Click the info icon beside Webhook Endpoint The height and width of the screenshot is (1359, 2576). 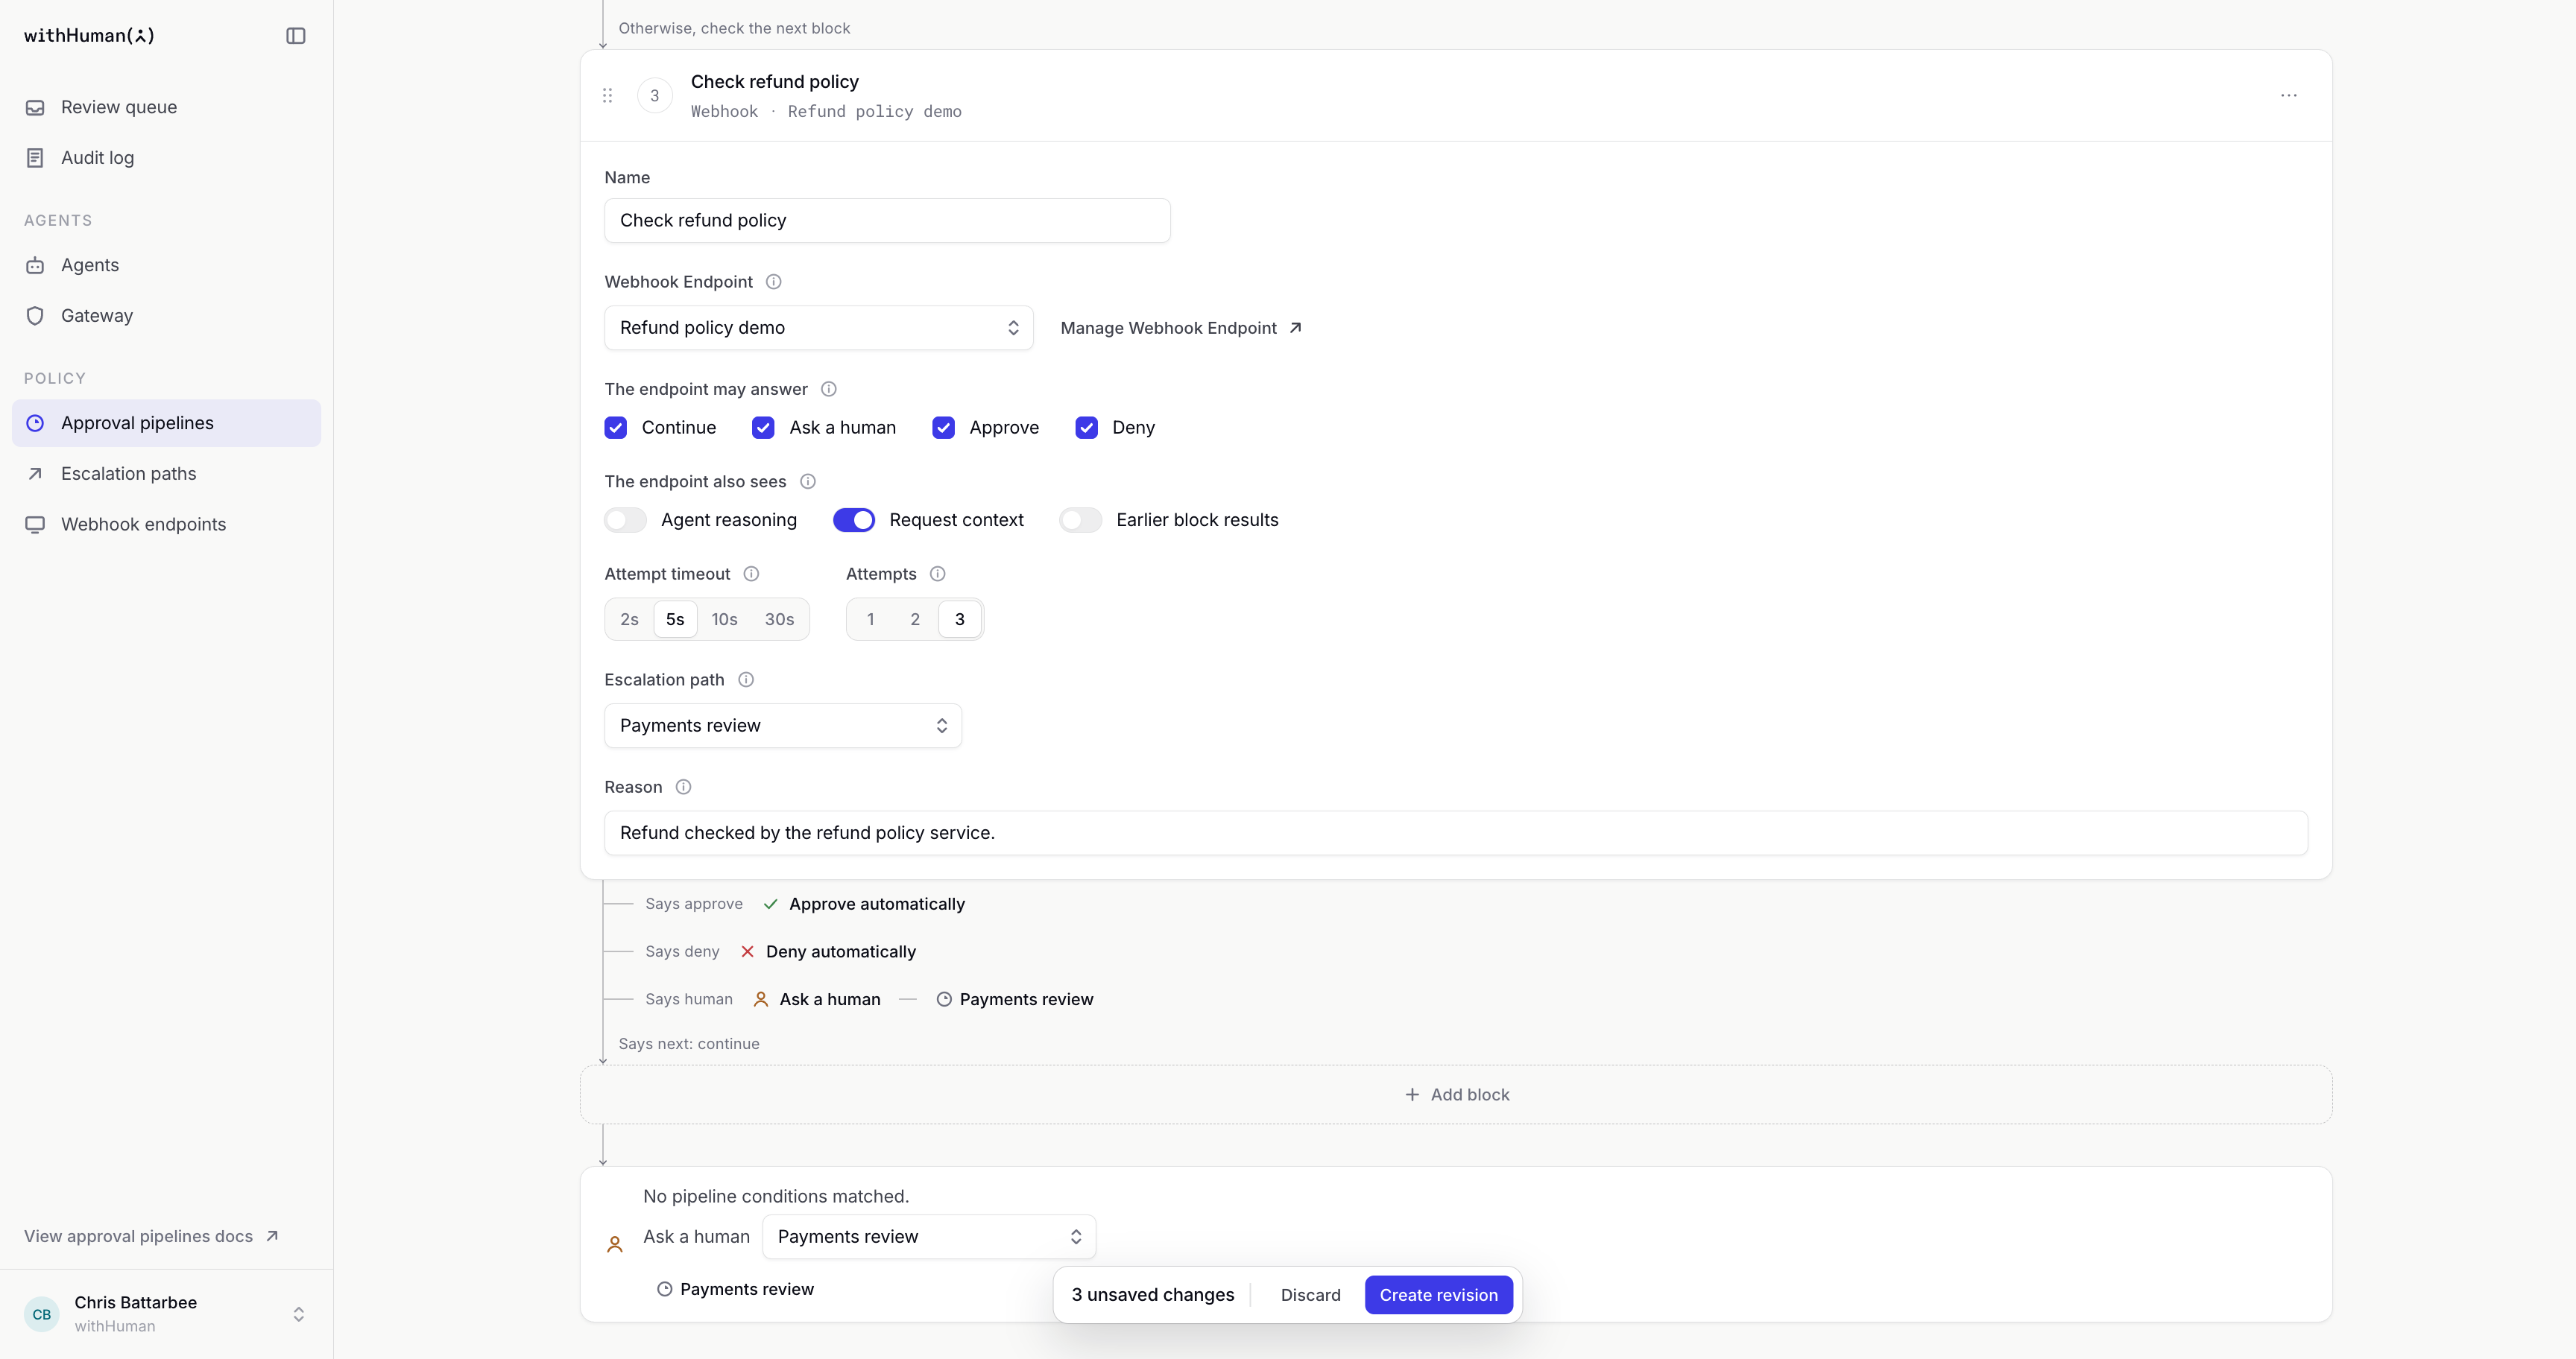click(x=773, y=282)
